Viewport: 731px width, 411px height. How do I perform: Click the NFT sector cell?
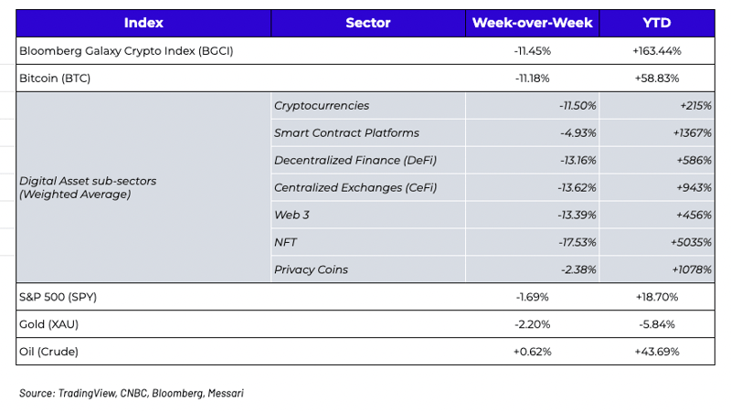click(286, 242)
